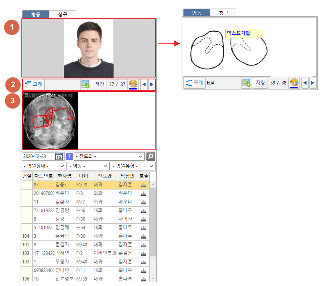Viewport: 322px width, 286px height.
Task: Toggle the blue T button
Action: click(69, 156)
